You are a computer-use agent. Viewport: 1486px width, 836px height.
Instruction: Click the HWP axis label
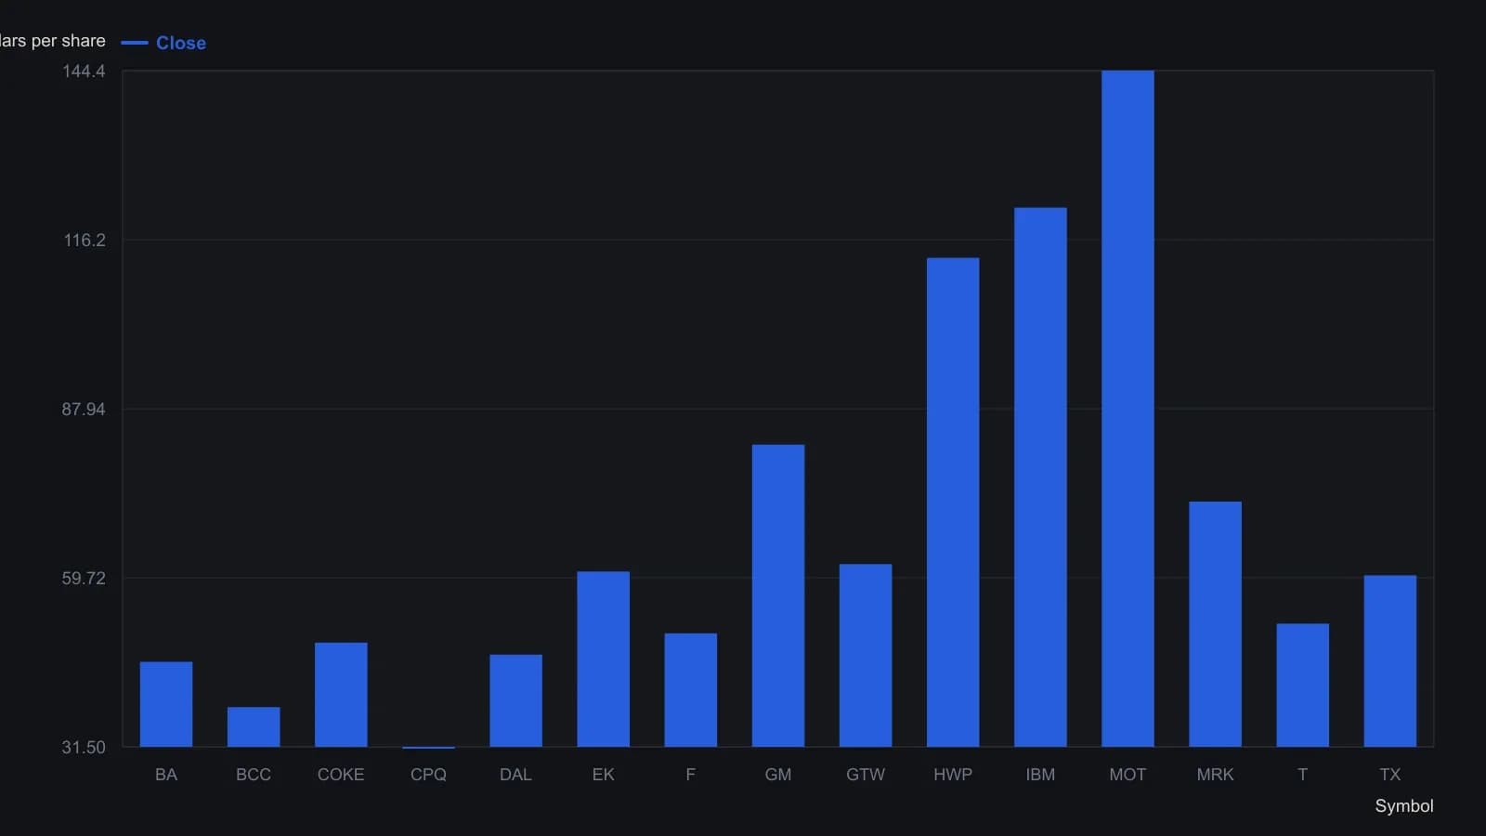tap(953, 775)
